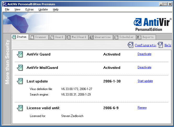The image size is (174, 127).
Task: Open the Configuration link
Action: [145, 45]
